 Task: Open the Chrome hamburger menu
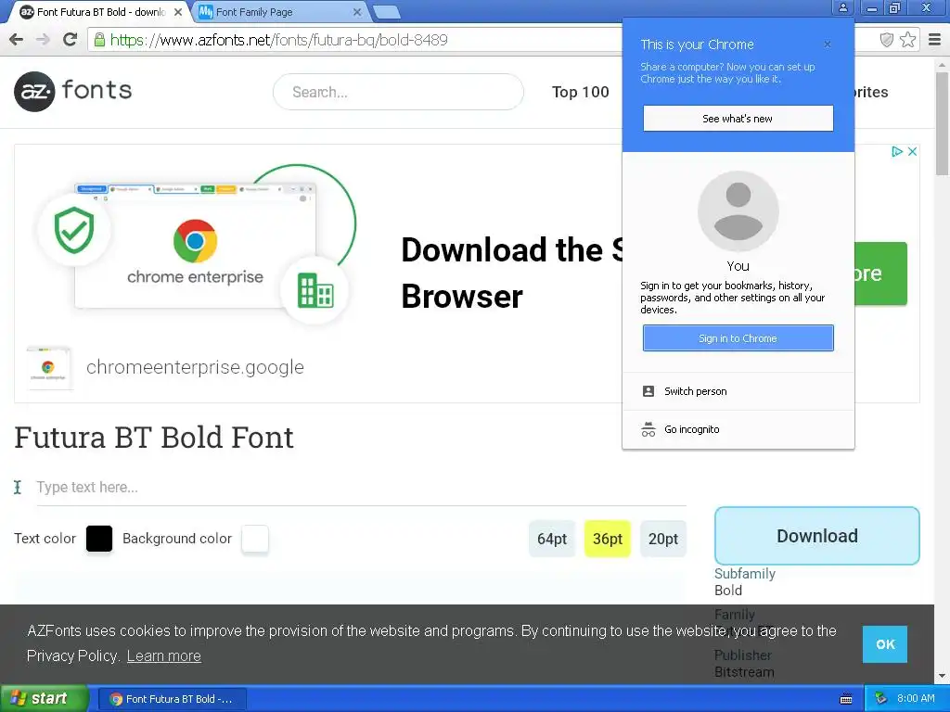pyautogui.click(x=935, y=40)
